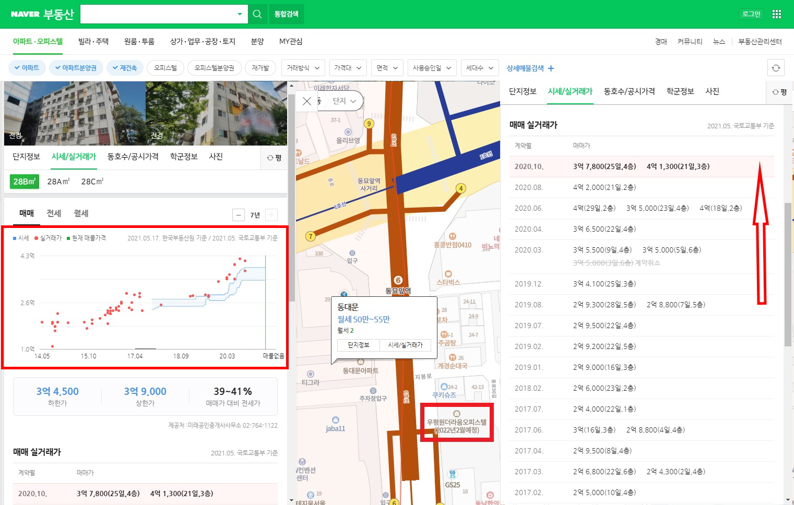Open the apps grid menu icon
794x505 pixels.
(x=777, y=14)
